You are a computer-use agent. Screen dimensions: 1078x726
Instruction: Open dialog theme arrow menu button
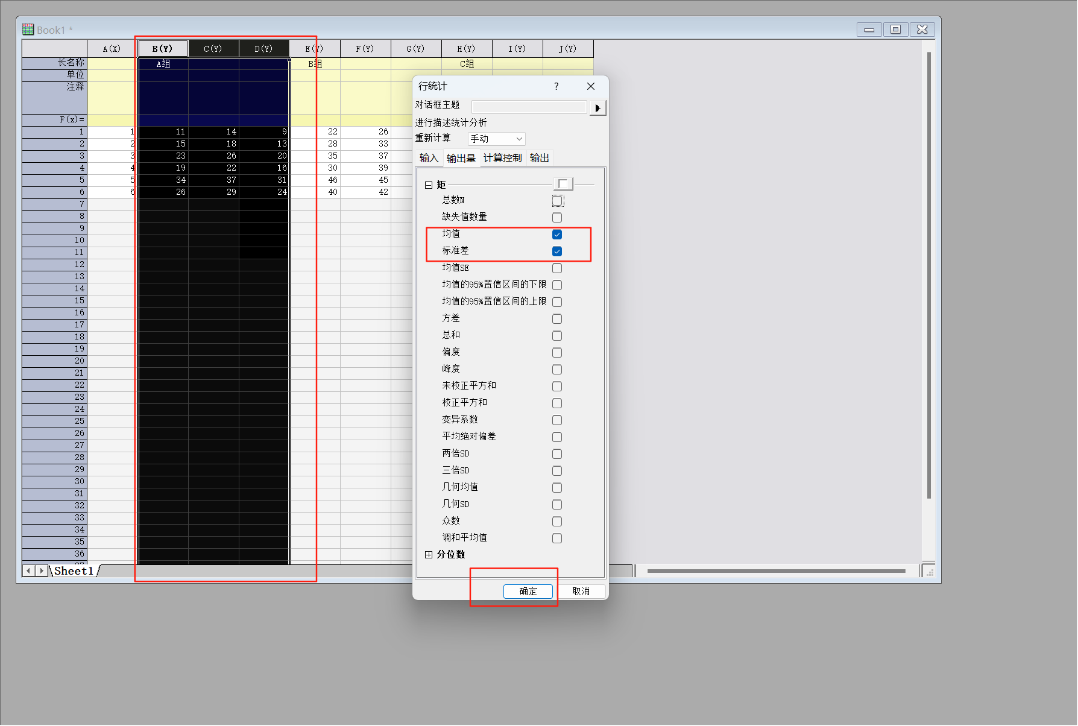point(597,108)
